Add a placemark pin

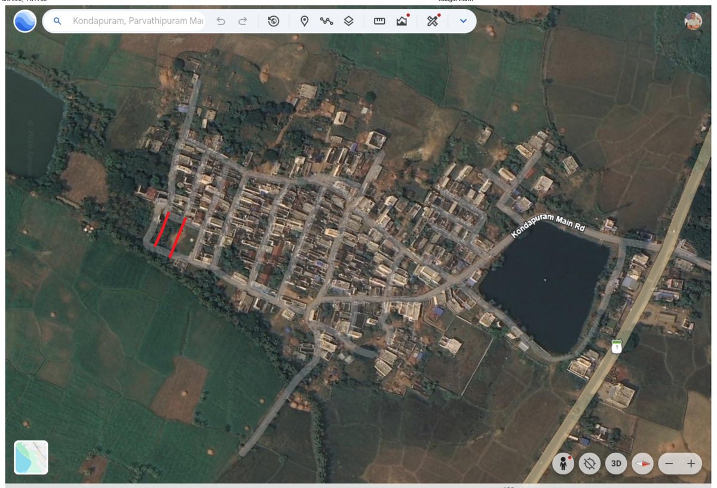click(304, 21)
